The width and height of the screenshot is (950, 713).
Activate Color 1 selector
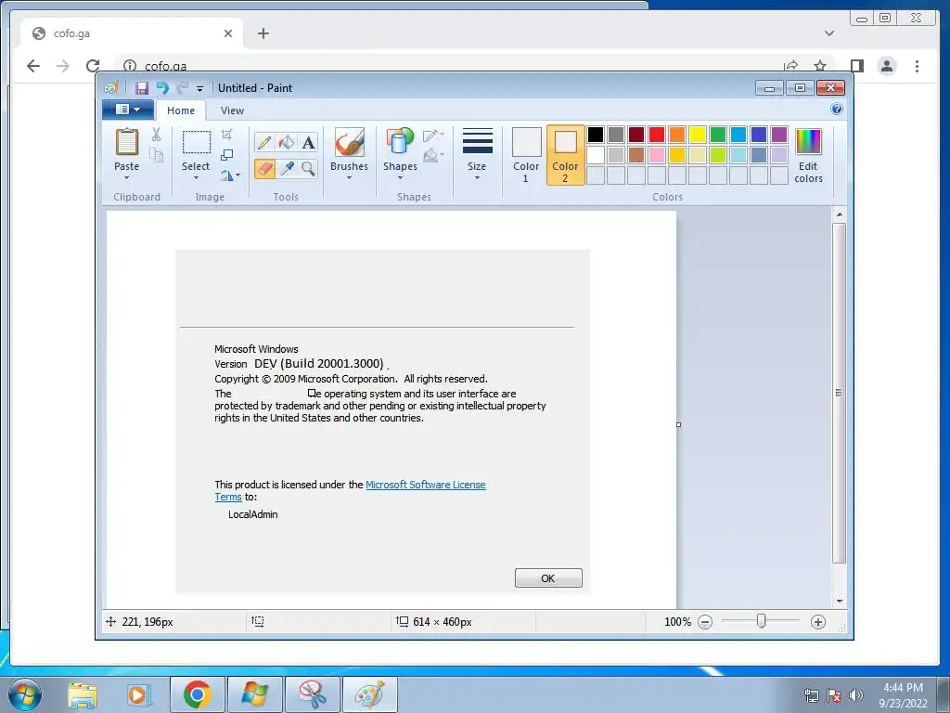tap(526, 155)
